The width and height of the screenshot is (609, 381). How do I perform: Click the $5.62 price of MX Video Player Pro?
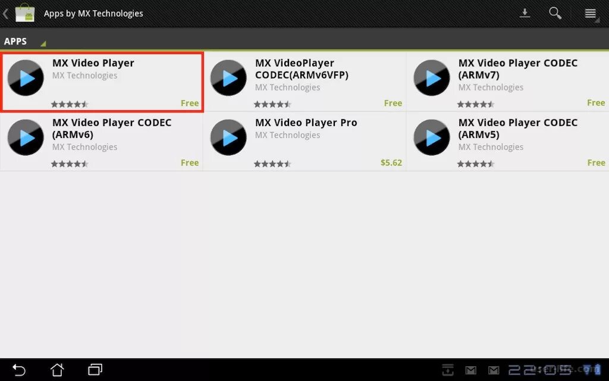point(391,163)
